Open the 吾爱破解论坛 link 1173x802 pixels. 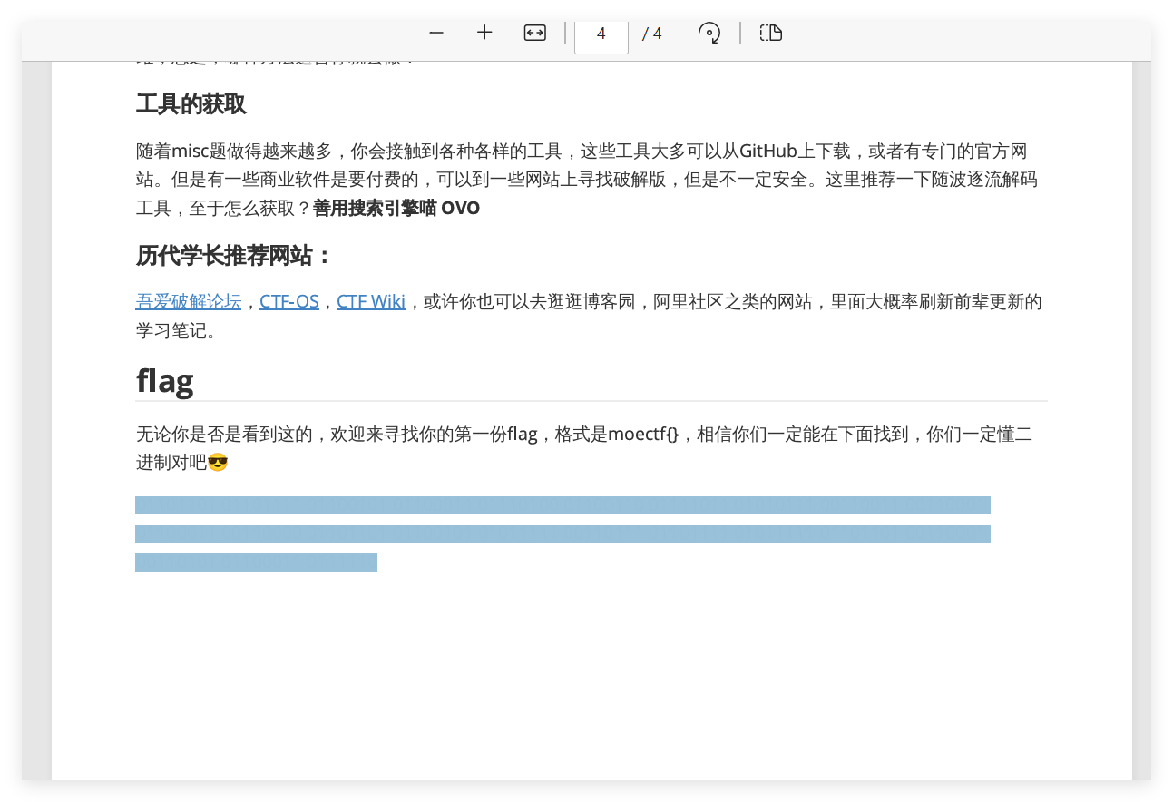tap(189, 301)
